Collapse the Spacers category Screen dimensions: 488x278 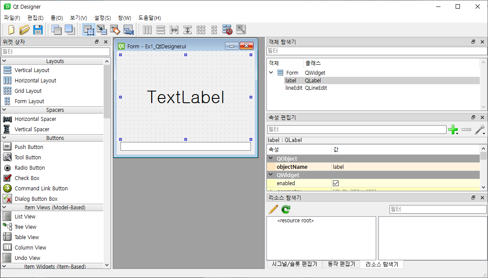[x=4, y=110]
